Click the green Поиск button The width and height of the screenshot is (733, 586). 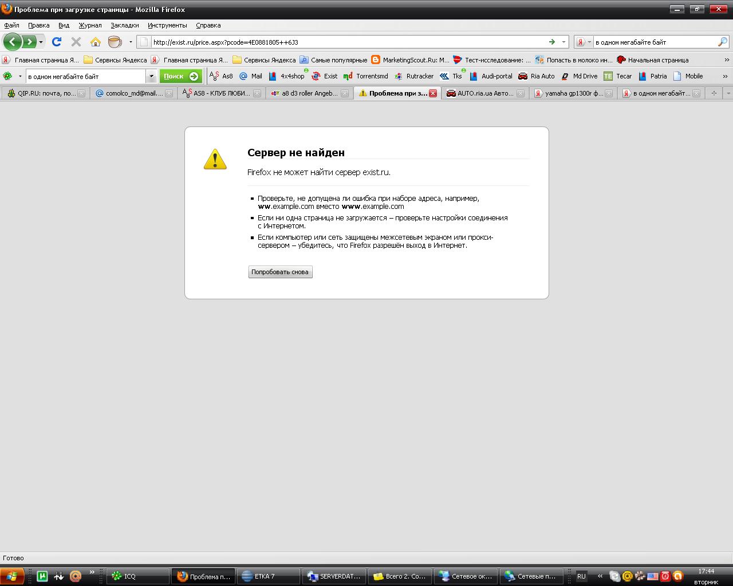[x=180, y=76]
